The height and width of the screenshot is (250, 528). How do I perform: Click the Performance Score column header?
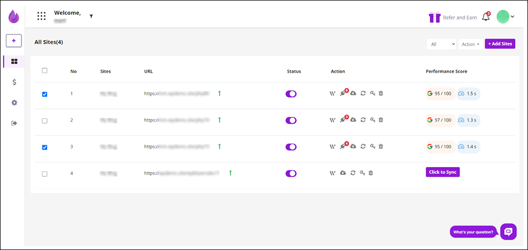click(447, 71)
